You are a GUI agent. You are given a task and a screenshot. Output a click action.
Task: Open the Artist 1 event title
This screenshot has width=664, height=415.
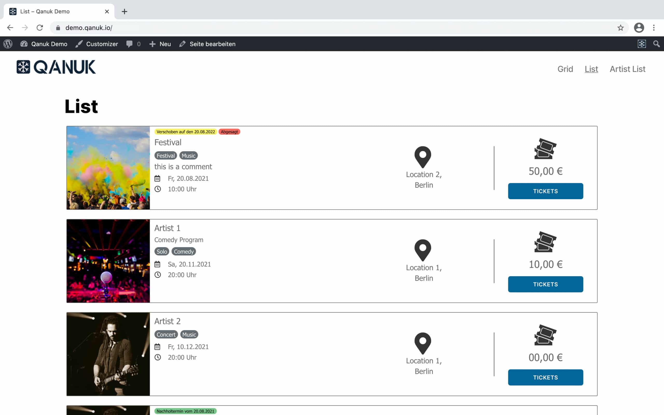(x=167, y=228)
